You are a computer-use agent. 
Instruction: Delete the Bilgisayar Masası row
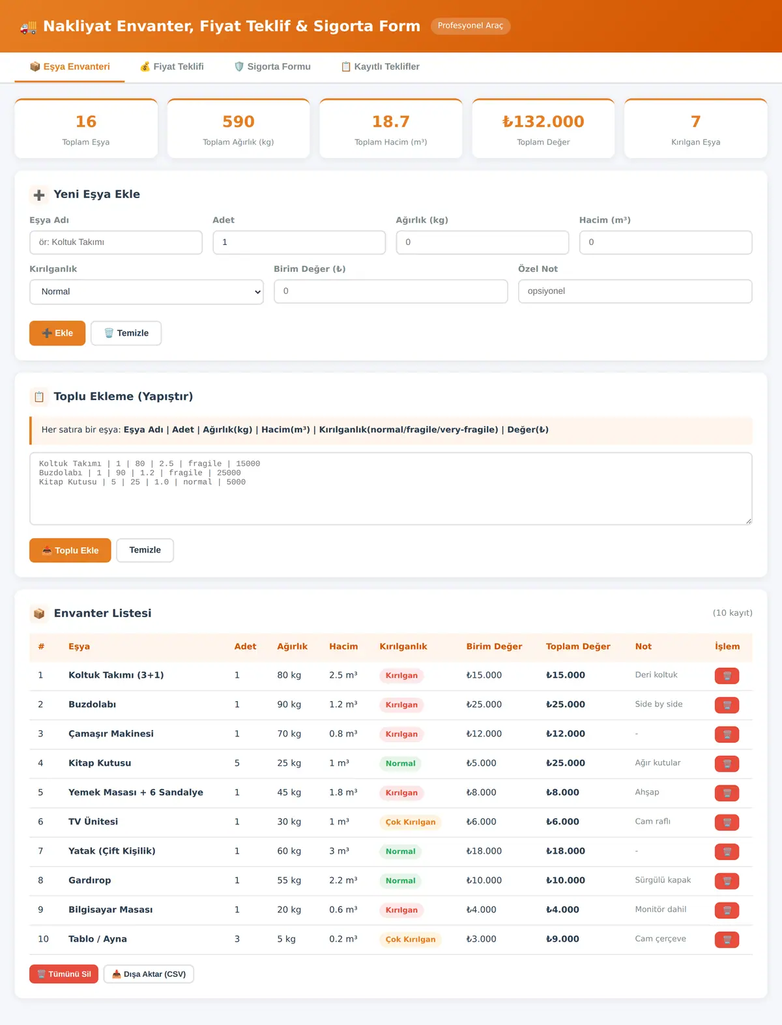click(727, 910)
